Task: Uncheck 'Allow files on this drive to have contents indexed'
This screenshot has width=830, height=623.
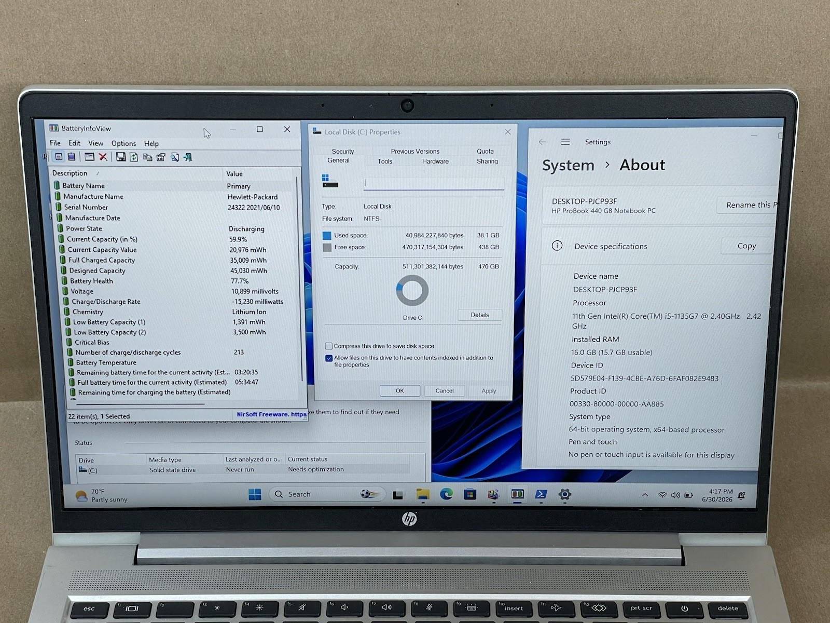Action: point(328,358)
